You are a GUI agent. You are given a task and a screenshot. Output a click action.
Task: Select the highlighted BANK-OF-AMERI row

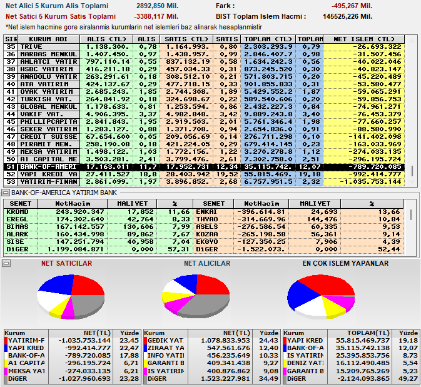[x=204, y=167]
